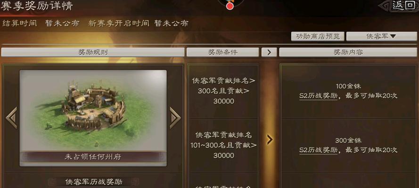Image resolution: width=419 pixels, height=188 pixels.
Task: Go to next city image arrow
Action: pos(175,117)
